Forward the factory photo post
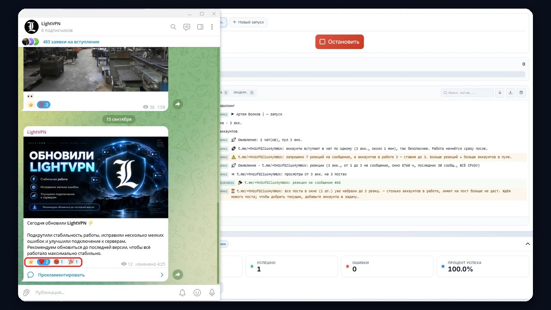 (x=178, y=104)
